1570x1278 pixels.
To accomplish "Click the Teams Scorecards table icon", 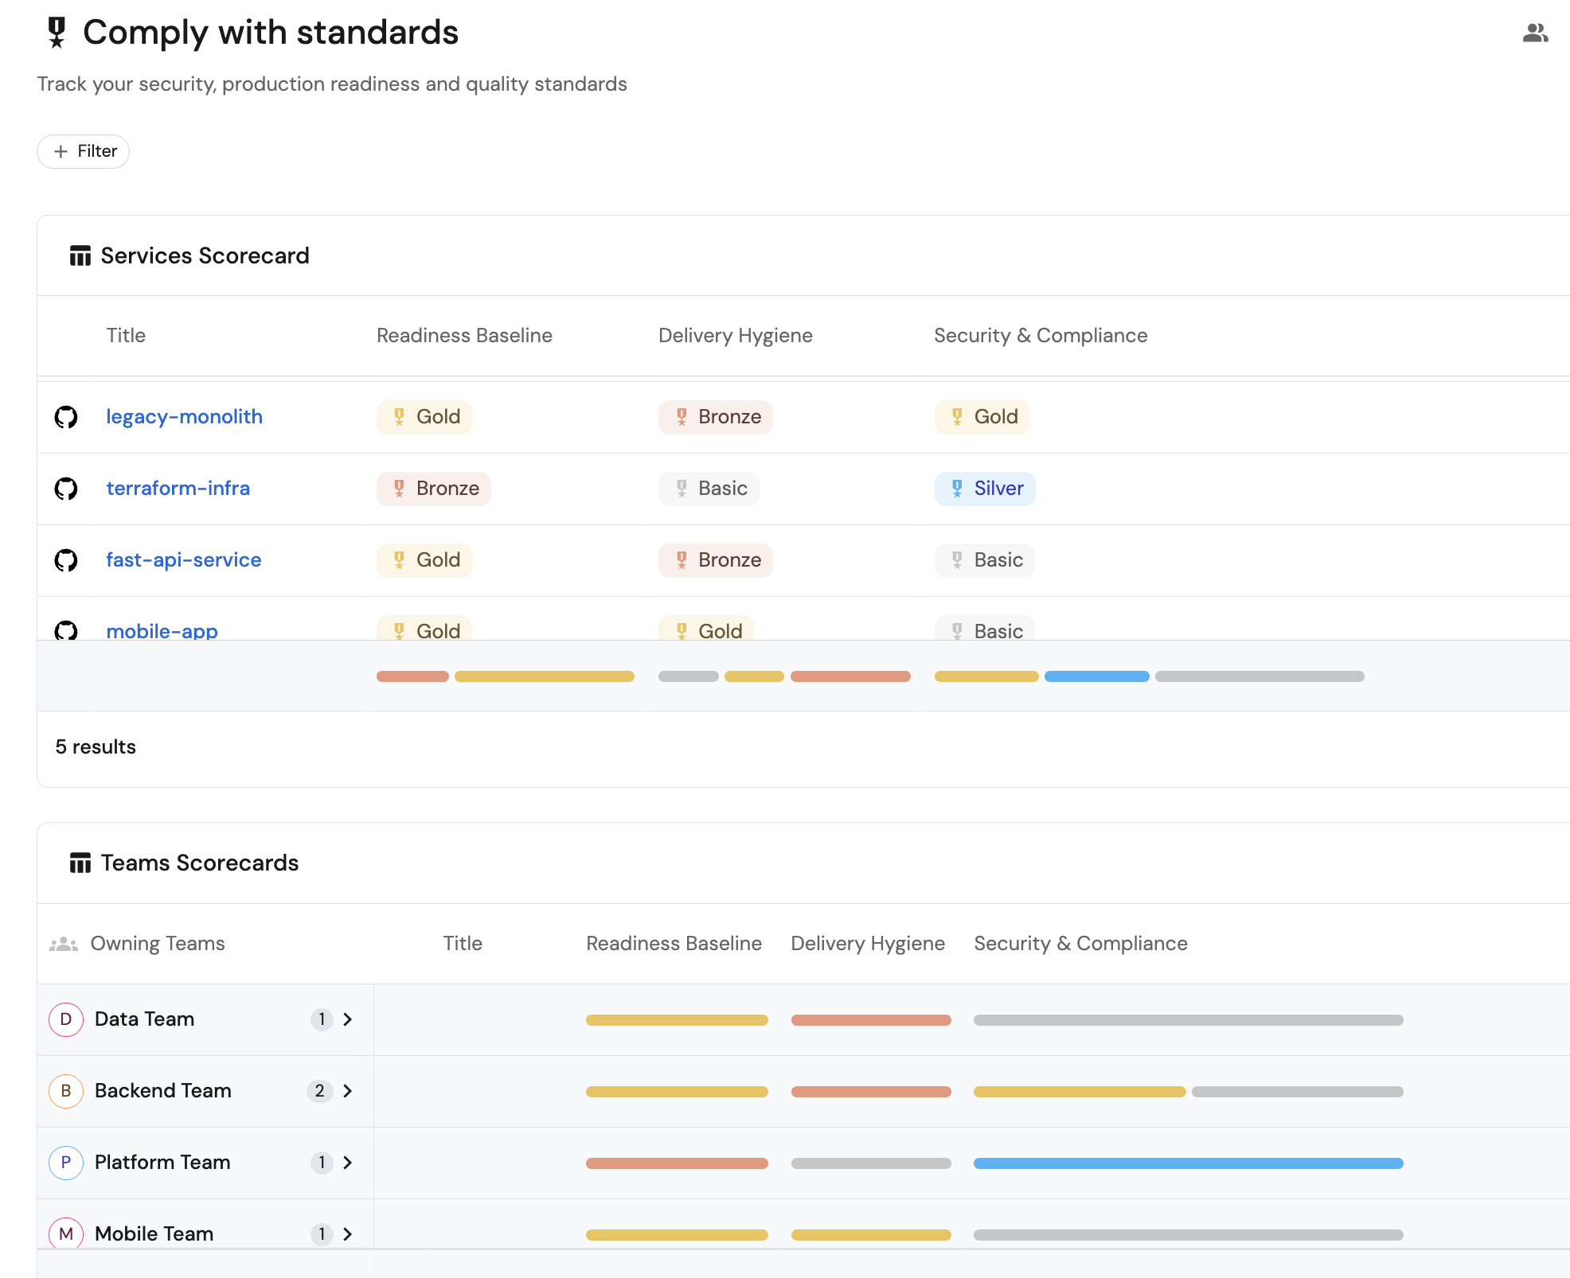I will point(80,863).
